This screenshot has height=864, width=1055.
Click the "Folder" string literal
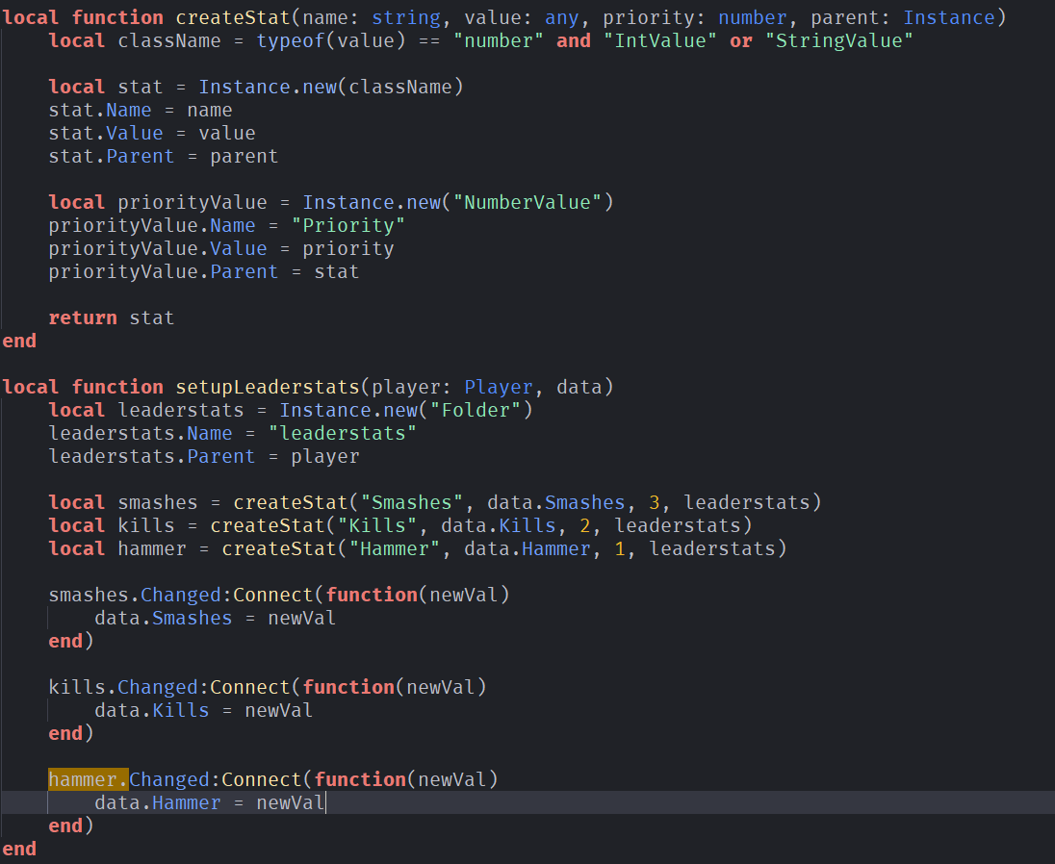click(475, 410)
